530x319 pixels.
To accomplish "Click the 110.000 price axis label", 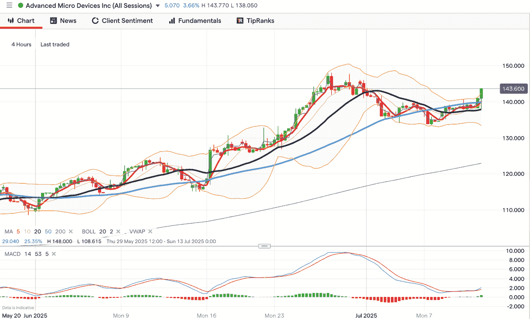I will (513, 210).
